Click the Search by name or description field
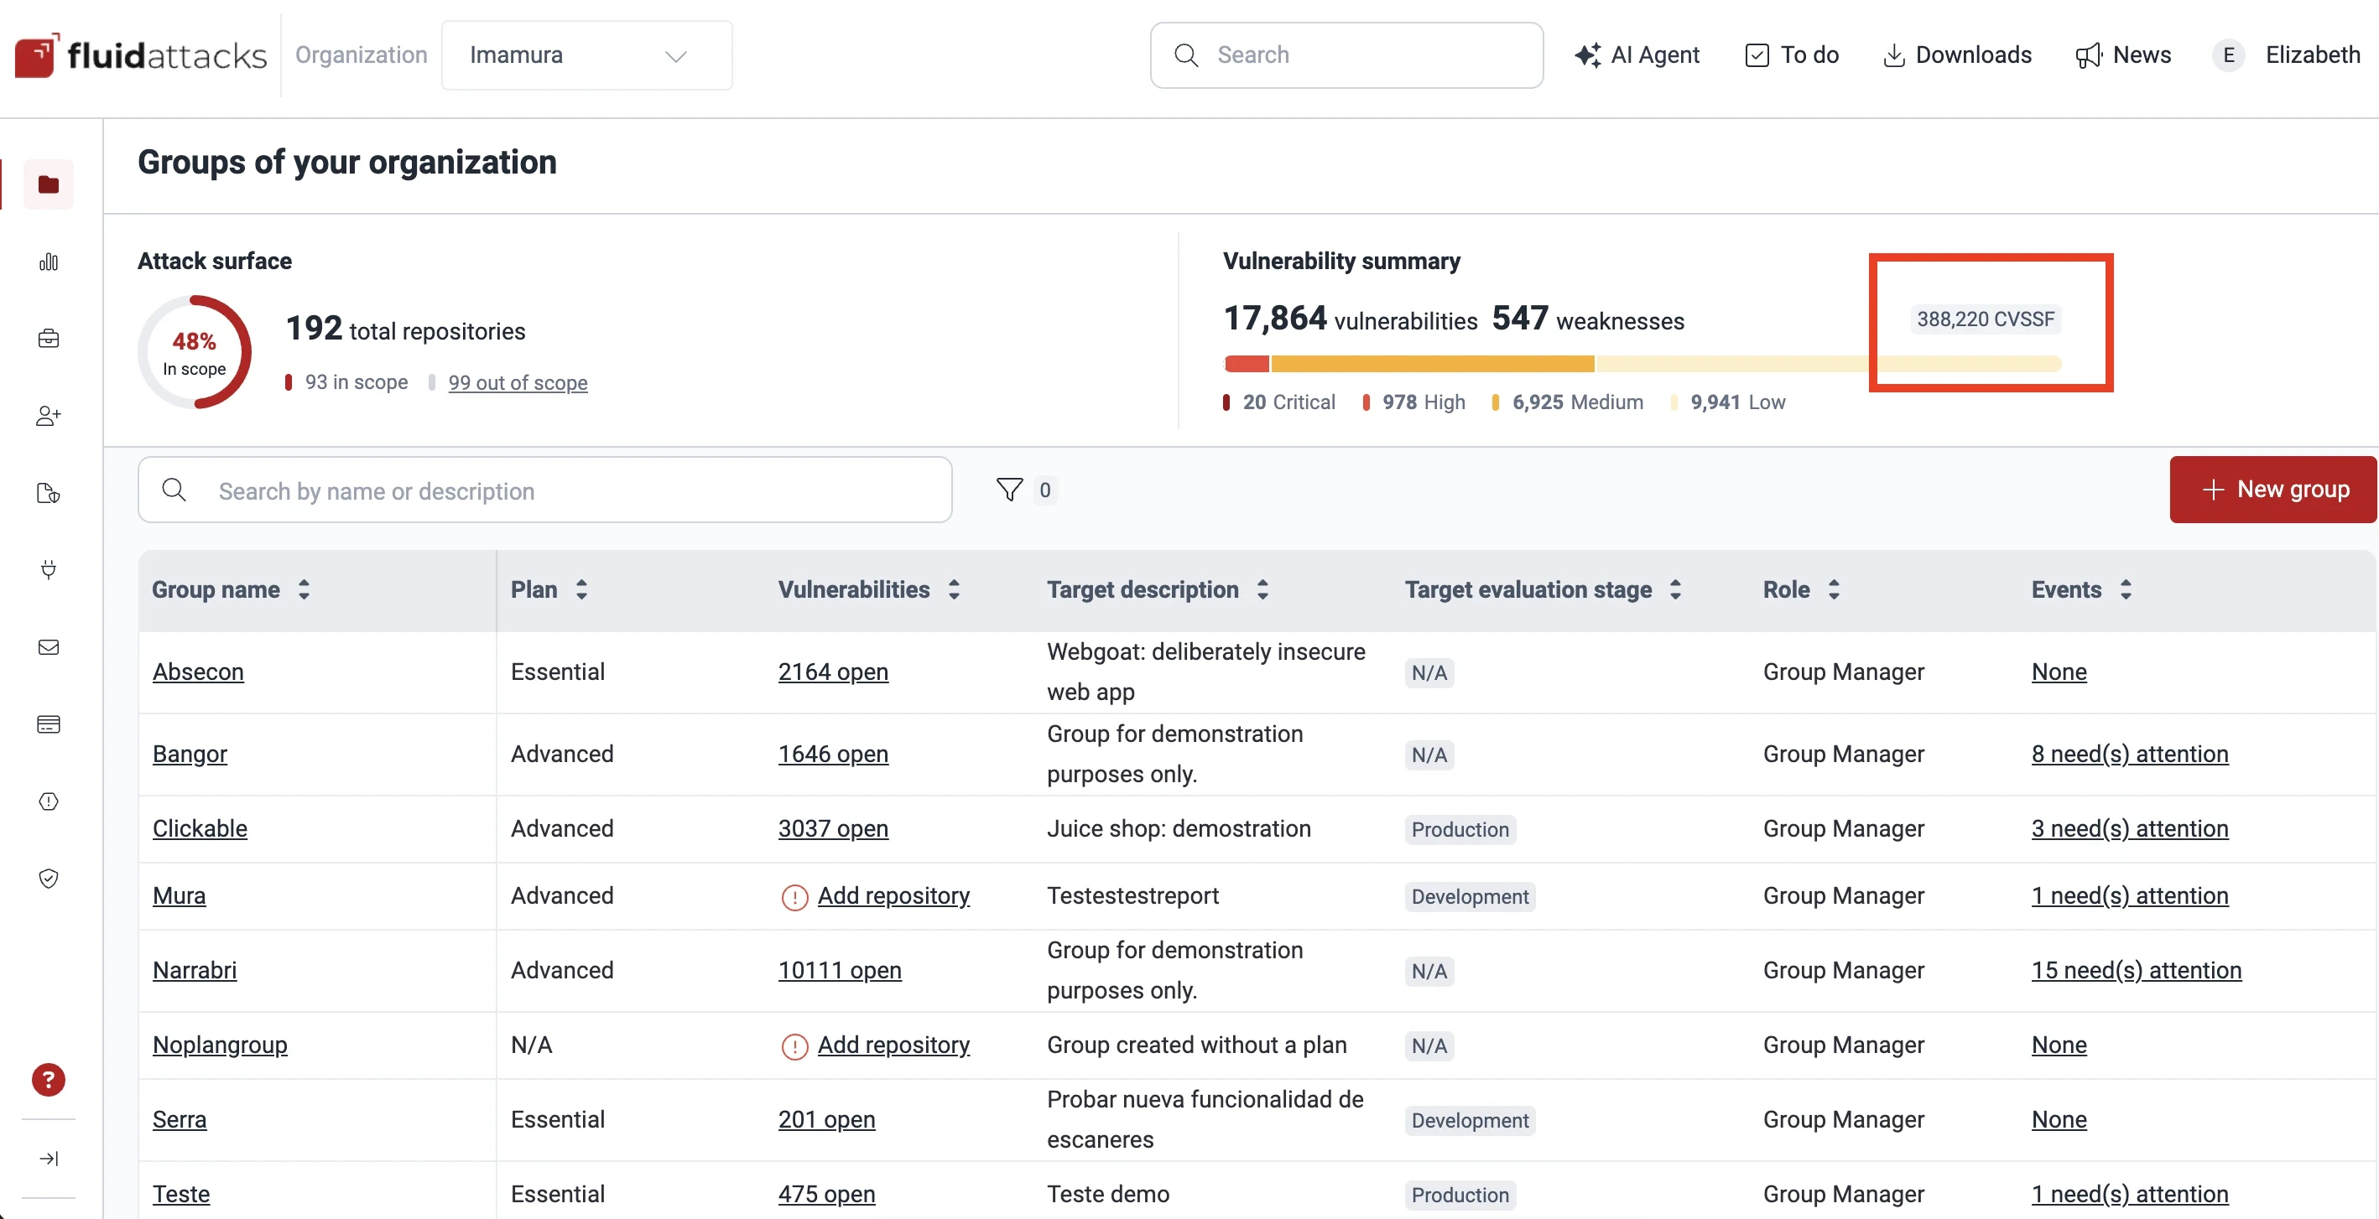This screenshot has width=2379, height=1219. pyautogui.click(x=545, y=490)
